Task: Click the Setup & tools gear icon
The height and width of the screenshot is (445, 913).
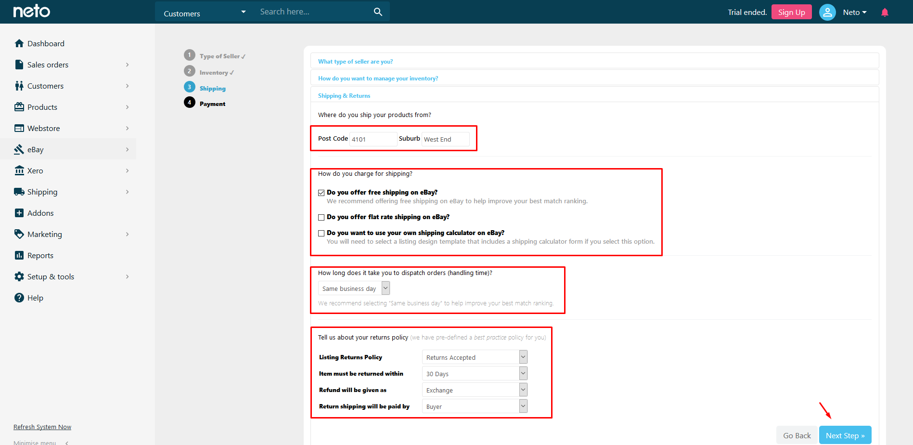Action: click(x=19, y=276)
